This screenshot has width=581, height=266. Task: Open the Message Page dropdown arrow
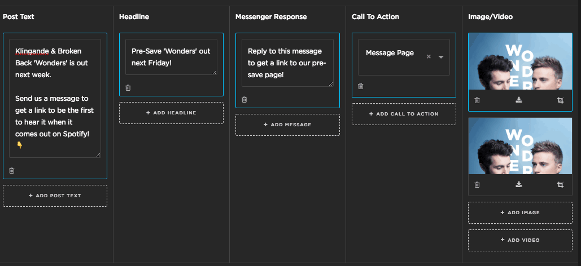pos(441,57)
